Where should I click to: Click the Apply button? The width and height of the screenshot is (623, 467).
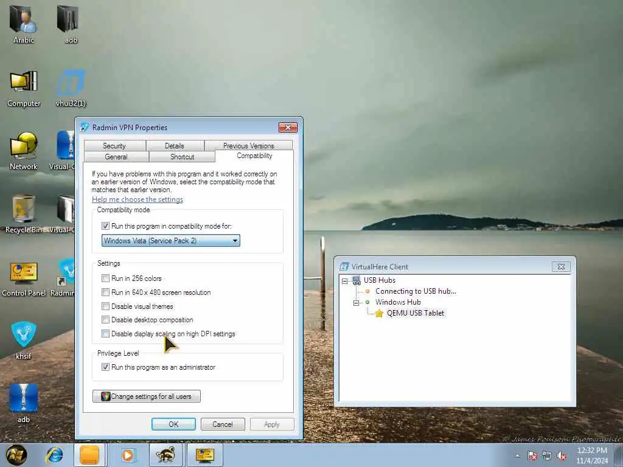[272, 424]
